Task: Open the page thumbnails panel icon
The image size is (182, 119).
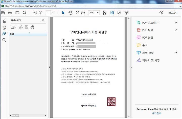Action: click(4, 27)
